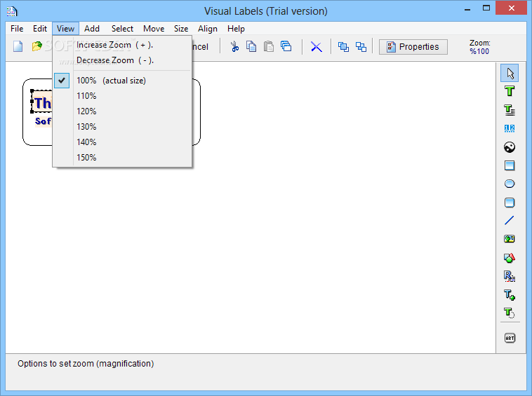Click the Copy icon in toolbar
Image resolution: width=532 pixels, height=396 pixels.
251,46
